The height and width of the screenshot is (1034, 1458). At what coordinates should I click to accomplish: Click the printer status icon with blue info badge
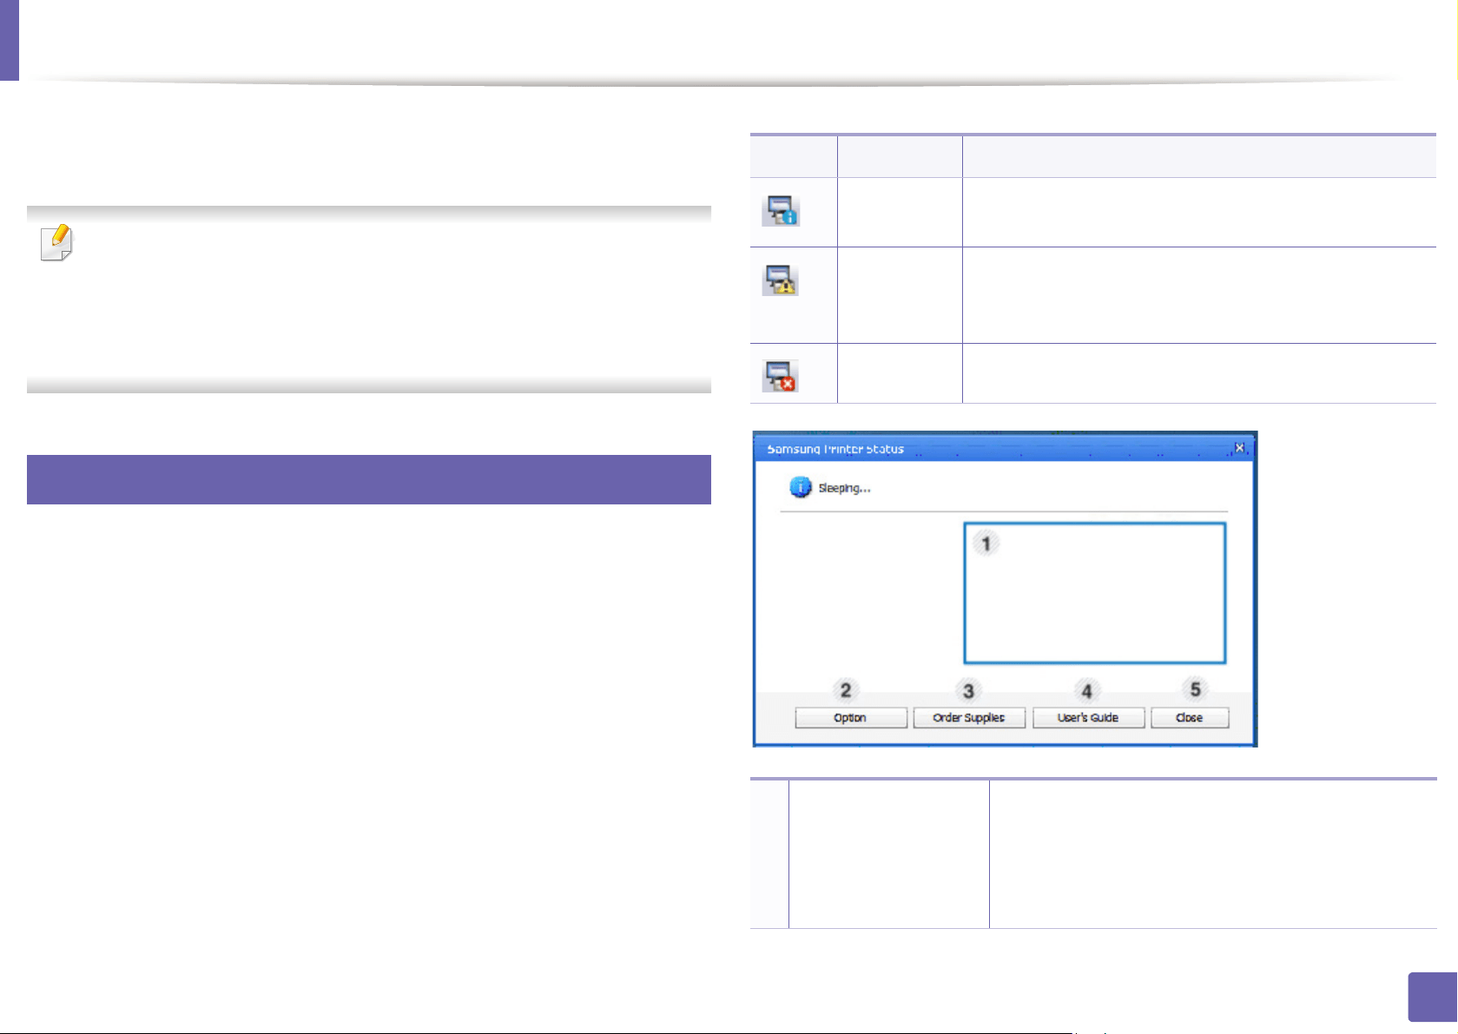tap(781, 211)
